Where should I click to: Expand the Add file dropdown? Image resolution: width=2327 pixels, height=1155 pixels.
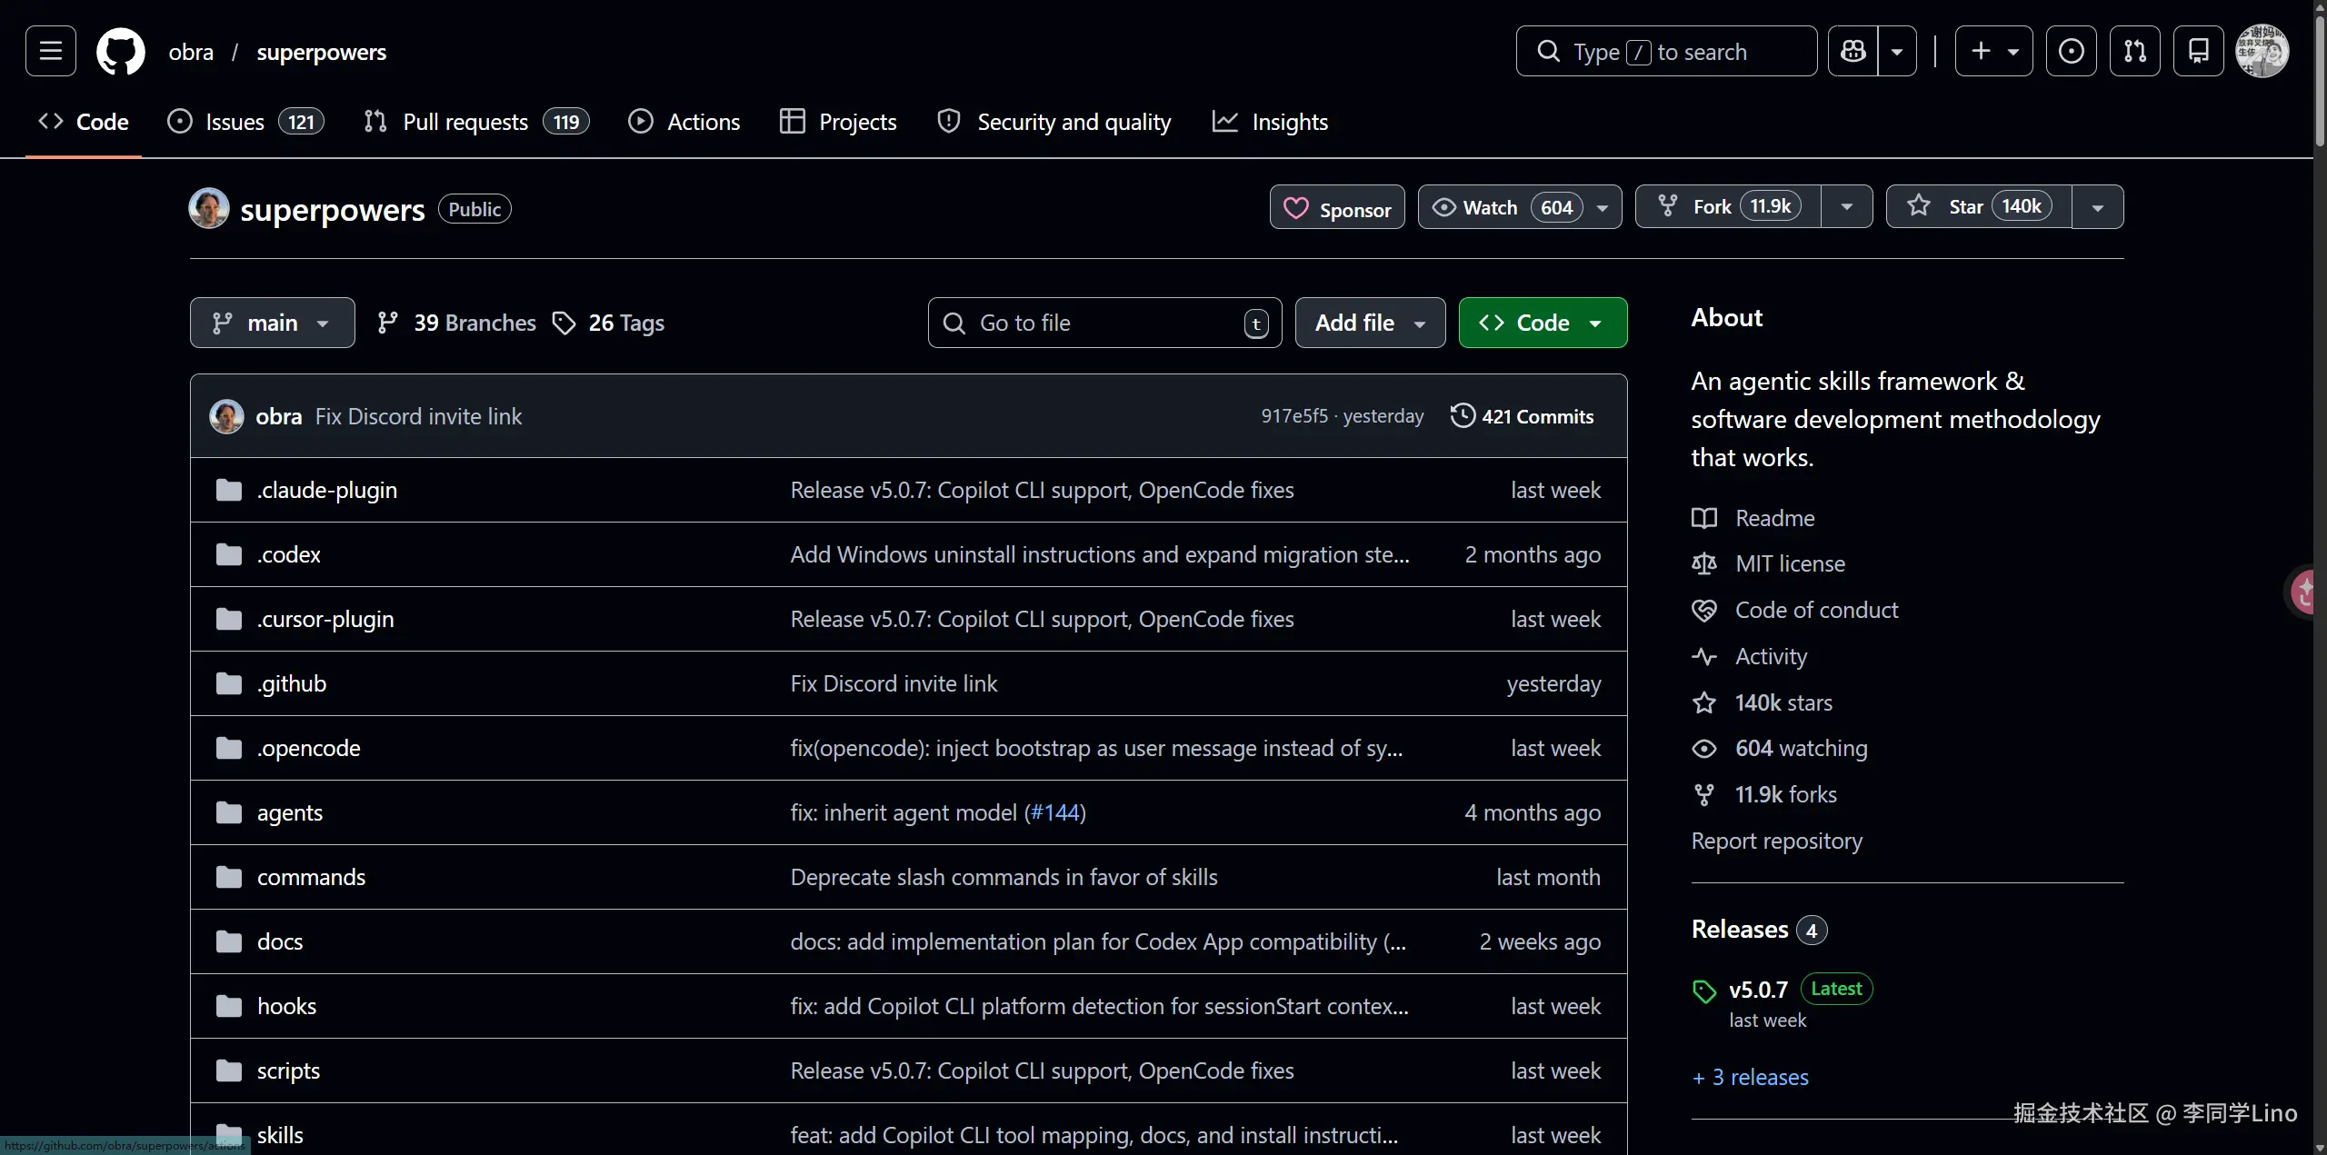(x=1370, y=323)
